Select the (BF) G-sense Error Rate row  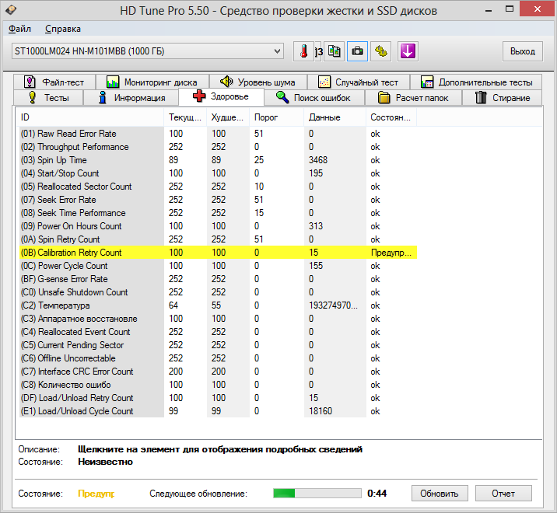[x=218, y=279]
